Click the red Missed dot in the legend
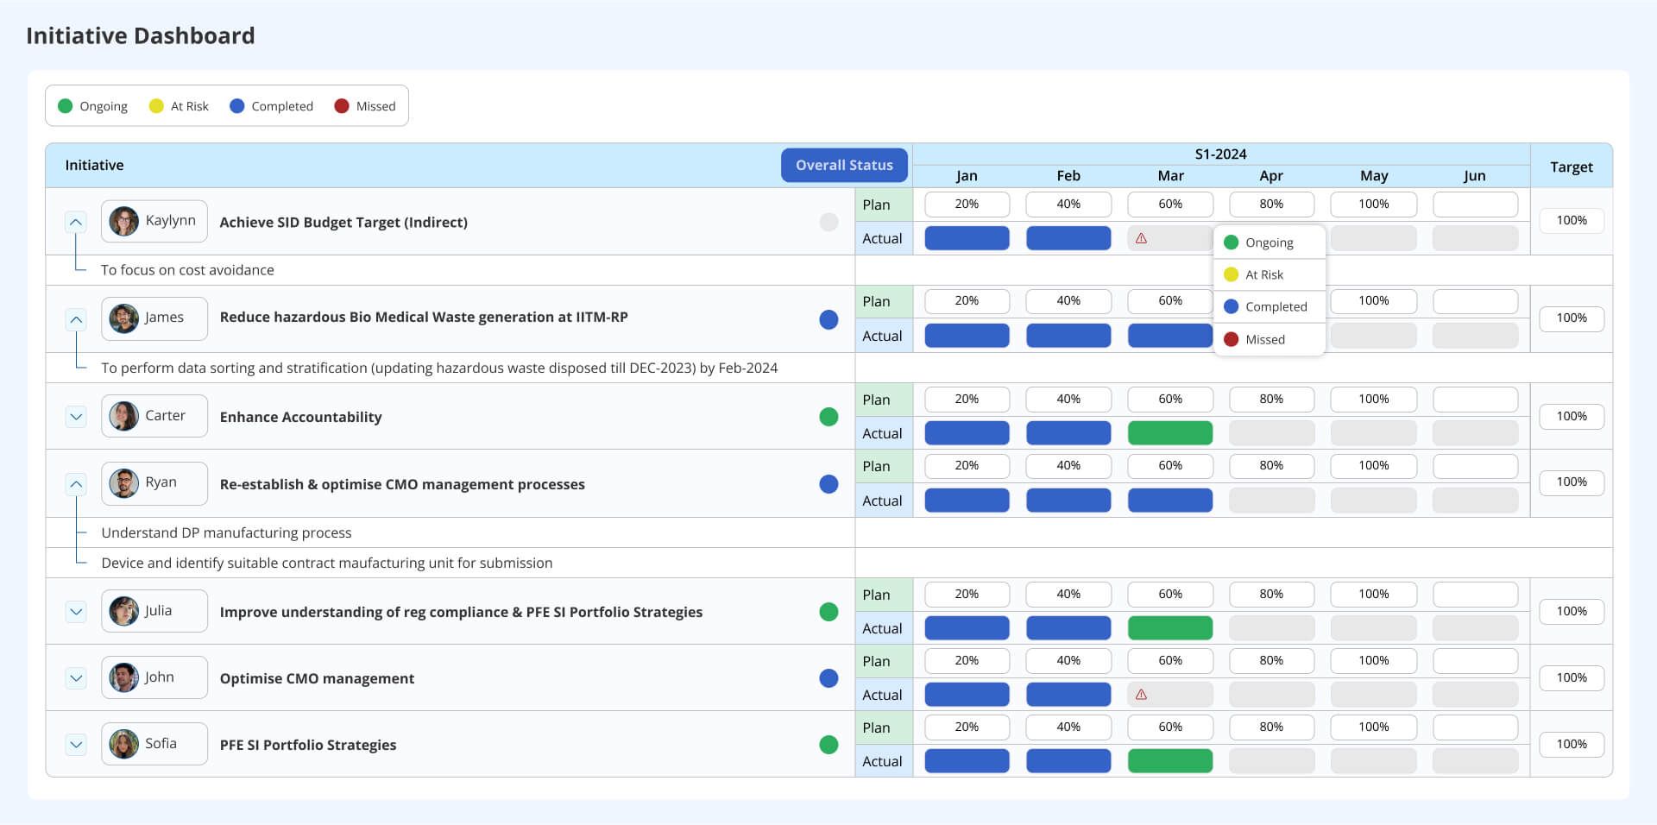The width and height of the screenshot is (1657, 825). [x=342, y=105]
